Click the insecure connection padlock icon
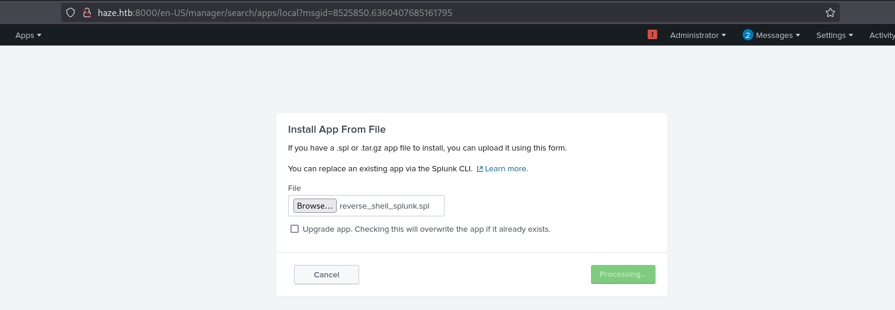895x310 pixels. point(87,12)
